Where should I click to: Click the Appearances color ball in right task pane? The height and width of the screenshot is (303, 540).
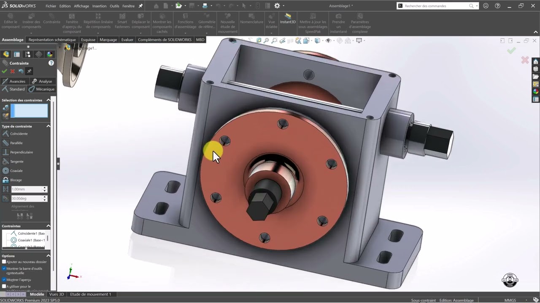coord(536,92)
